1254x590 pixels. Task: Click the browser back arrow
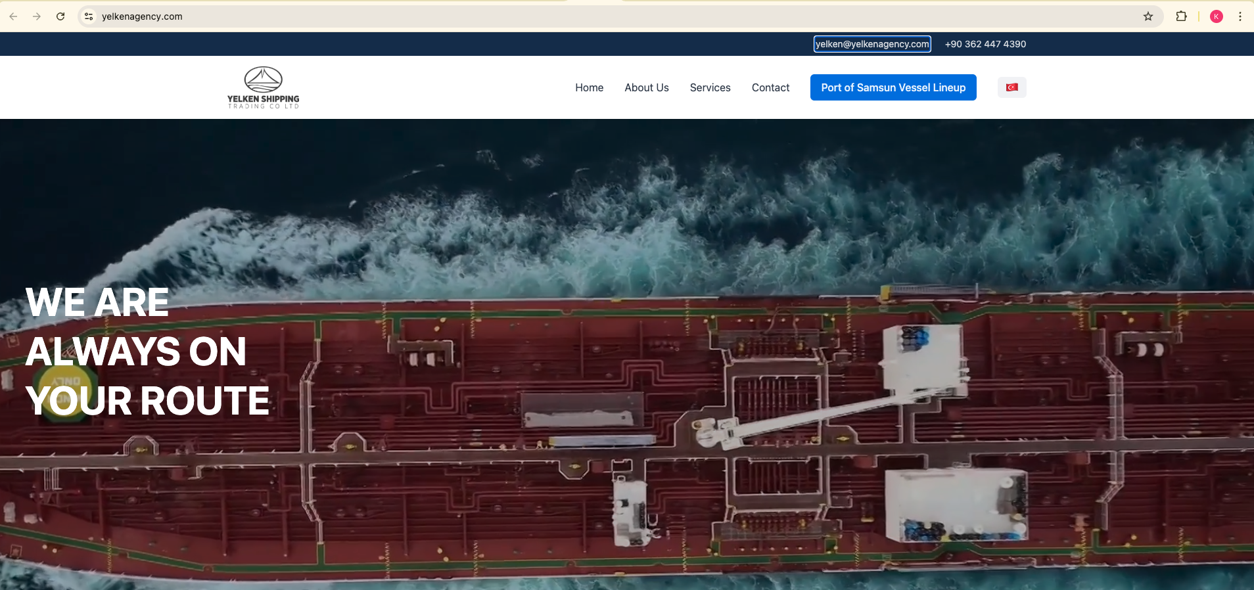(13, 16)
